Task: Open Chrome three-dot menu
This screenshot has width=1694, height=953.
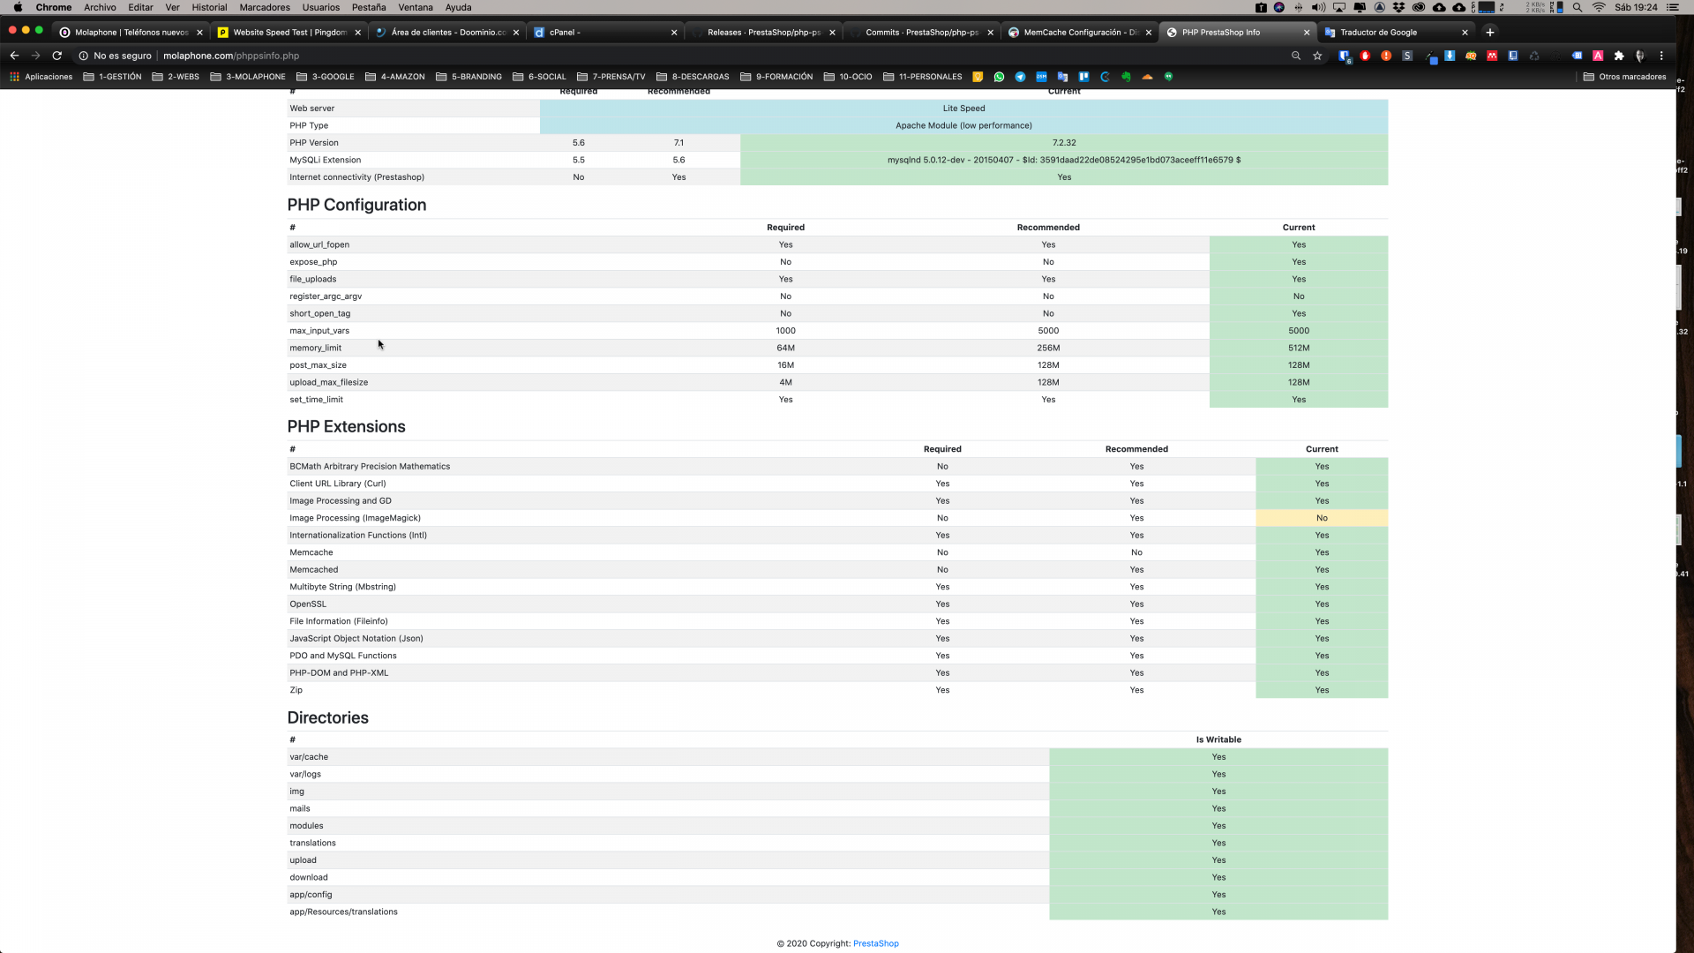Action: point(1661,56)
